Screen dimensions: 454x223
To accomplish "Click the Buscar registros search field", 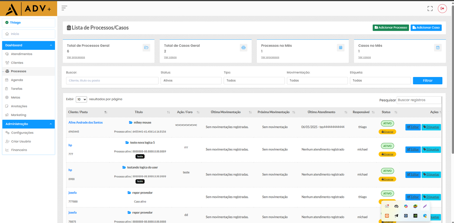I will click(x=419, y=100).
